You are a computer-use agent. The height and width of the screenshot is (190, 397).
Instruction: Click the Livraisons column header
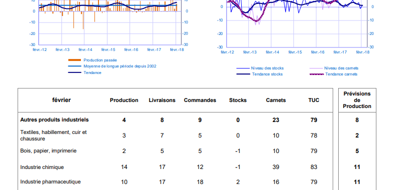tap(162, 100)
